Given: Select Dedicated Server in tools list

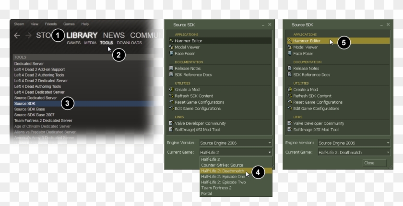Looking at the screenshot, I should [29, 64].
